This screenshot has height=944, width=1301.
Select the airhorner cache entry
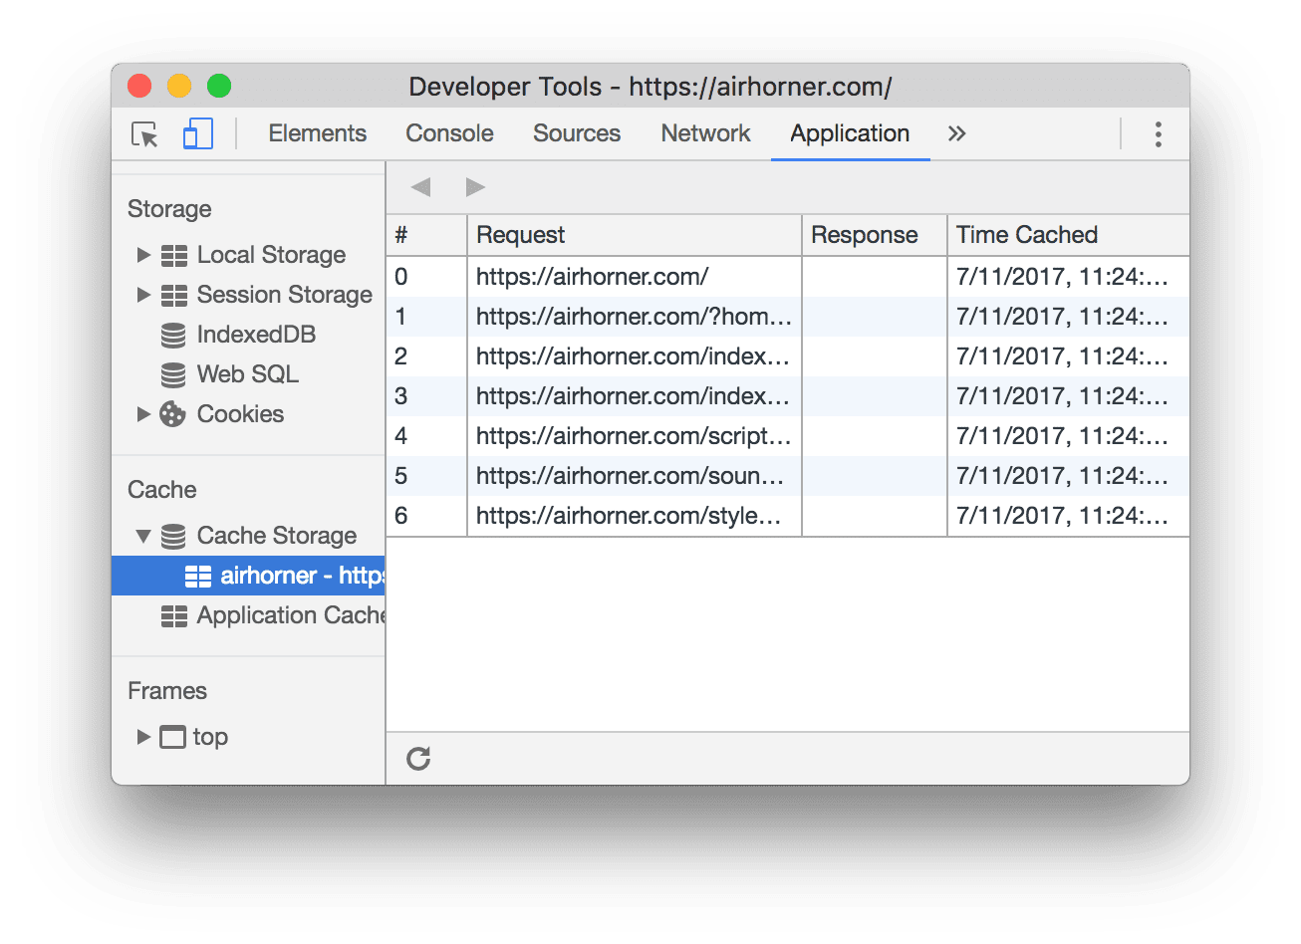point(259,576)
